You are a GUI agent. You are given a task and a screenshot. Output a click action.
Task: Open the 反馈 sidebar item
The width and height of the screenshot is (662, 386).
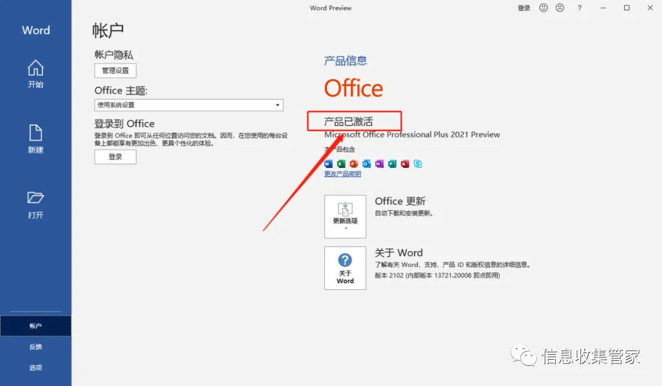(36, 347)
